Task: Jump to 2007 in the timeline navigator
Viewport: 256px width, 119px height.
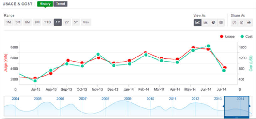Action: click(83, 99)
